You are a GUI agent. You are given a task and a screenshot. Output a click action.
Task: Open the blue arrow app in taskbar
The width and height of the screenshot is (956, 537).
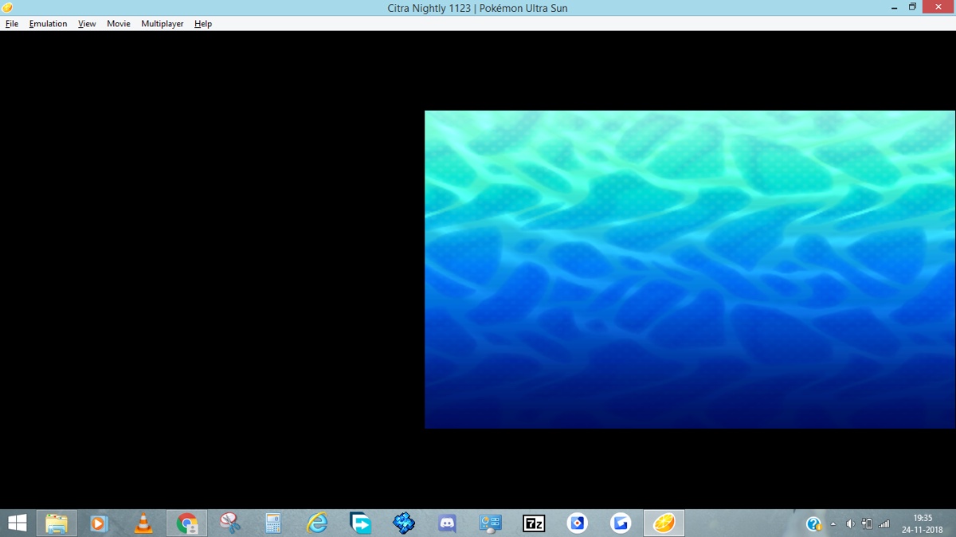click(x=361, y=523)
